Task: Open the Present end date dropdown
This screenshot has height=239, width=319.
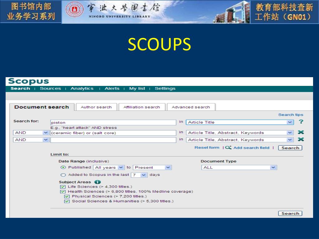Action: click(x=152, y=167)
